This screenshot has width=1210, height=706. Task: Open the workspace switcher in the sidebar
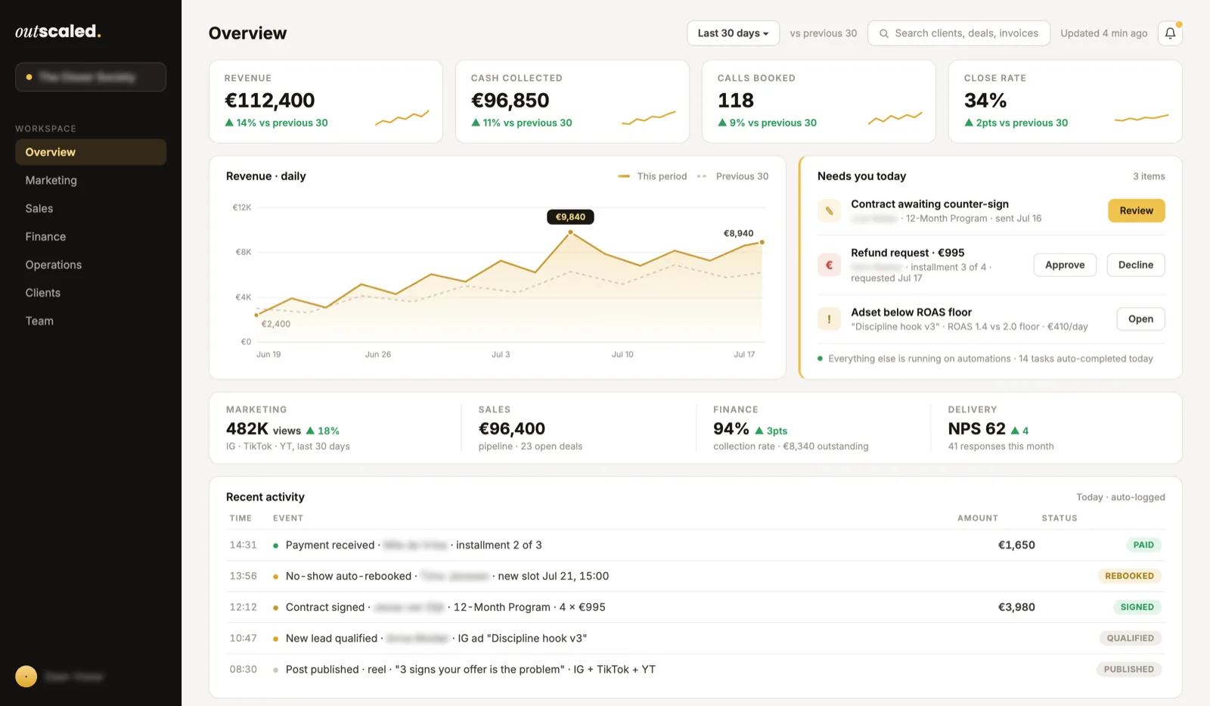point(91,77)
